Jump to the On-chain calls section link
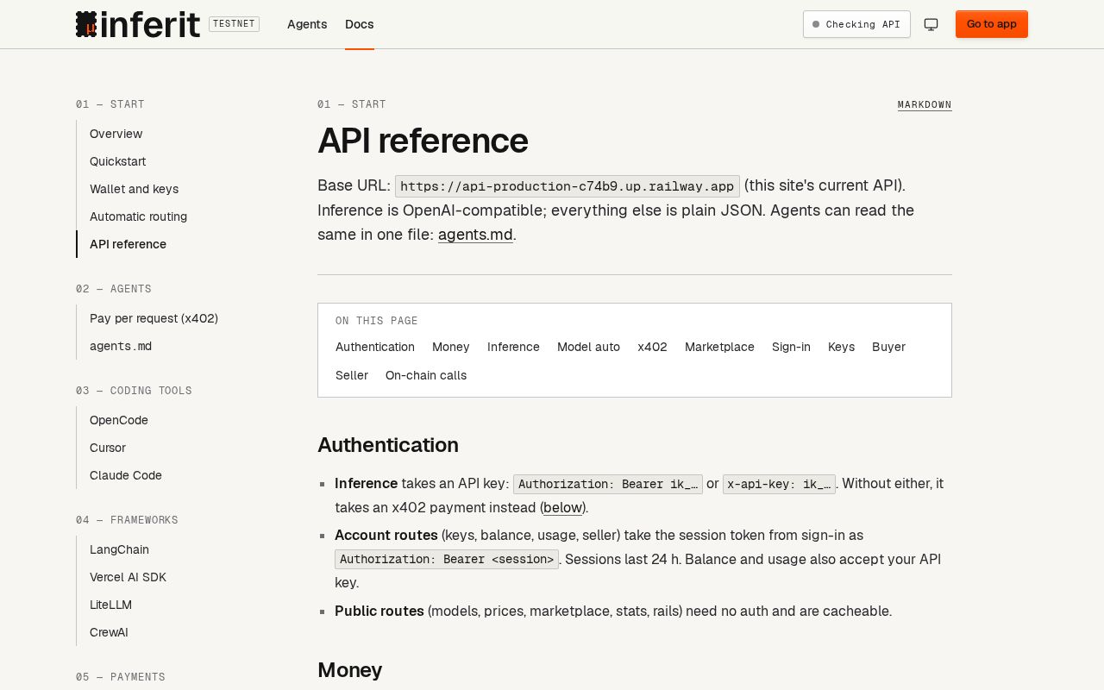This screenshot has width=1104, height=690. 426,375
